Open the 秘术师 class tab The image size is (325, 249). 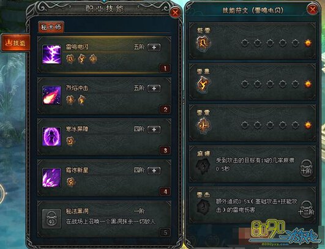pyautogui.click(x=51, y=27)
